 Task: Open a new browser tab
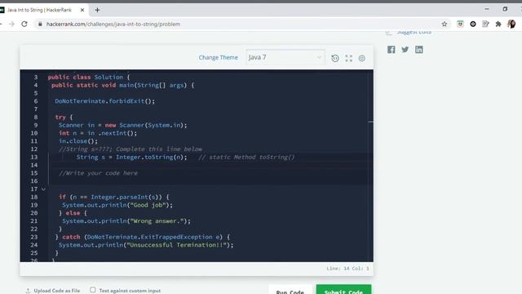click(97, 10)
